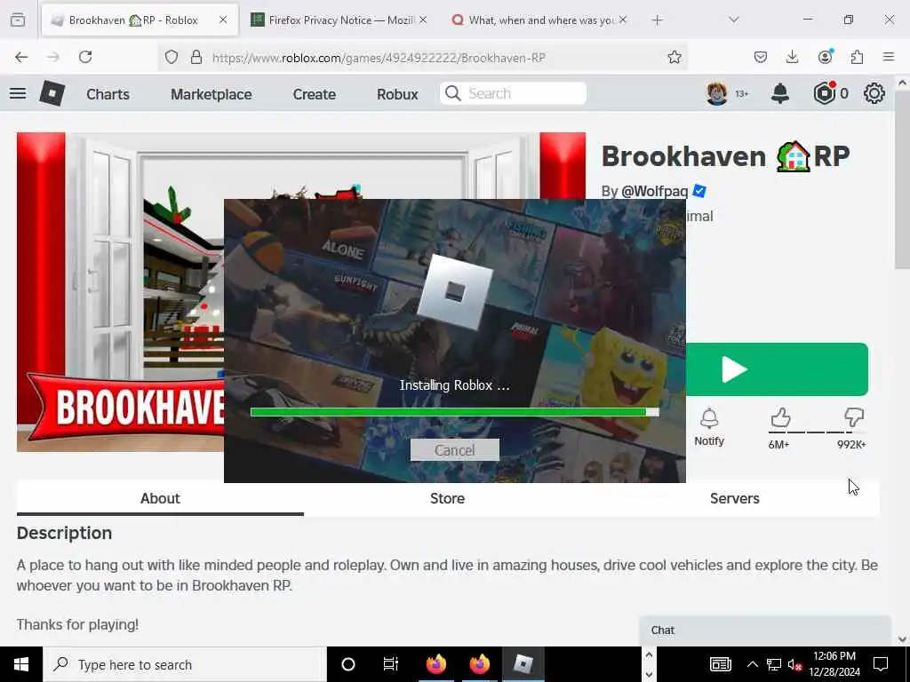
Task: Open the network tray icon
Action: [x=774, y=664]
